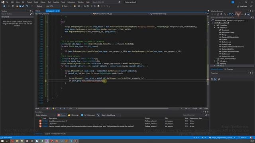The height and width of the screenshot is (143, 255).
Task: Open the Debug menu
Action: click(x=43, y=2)
